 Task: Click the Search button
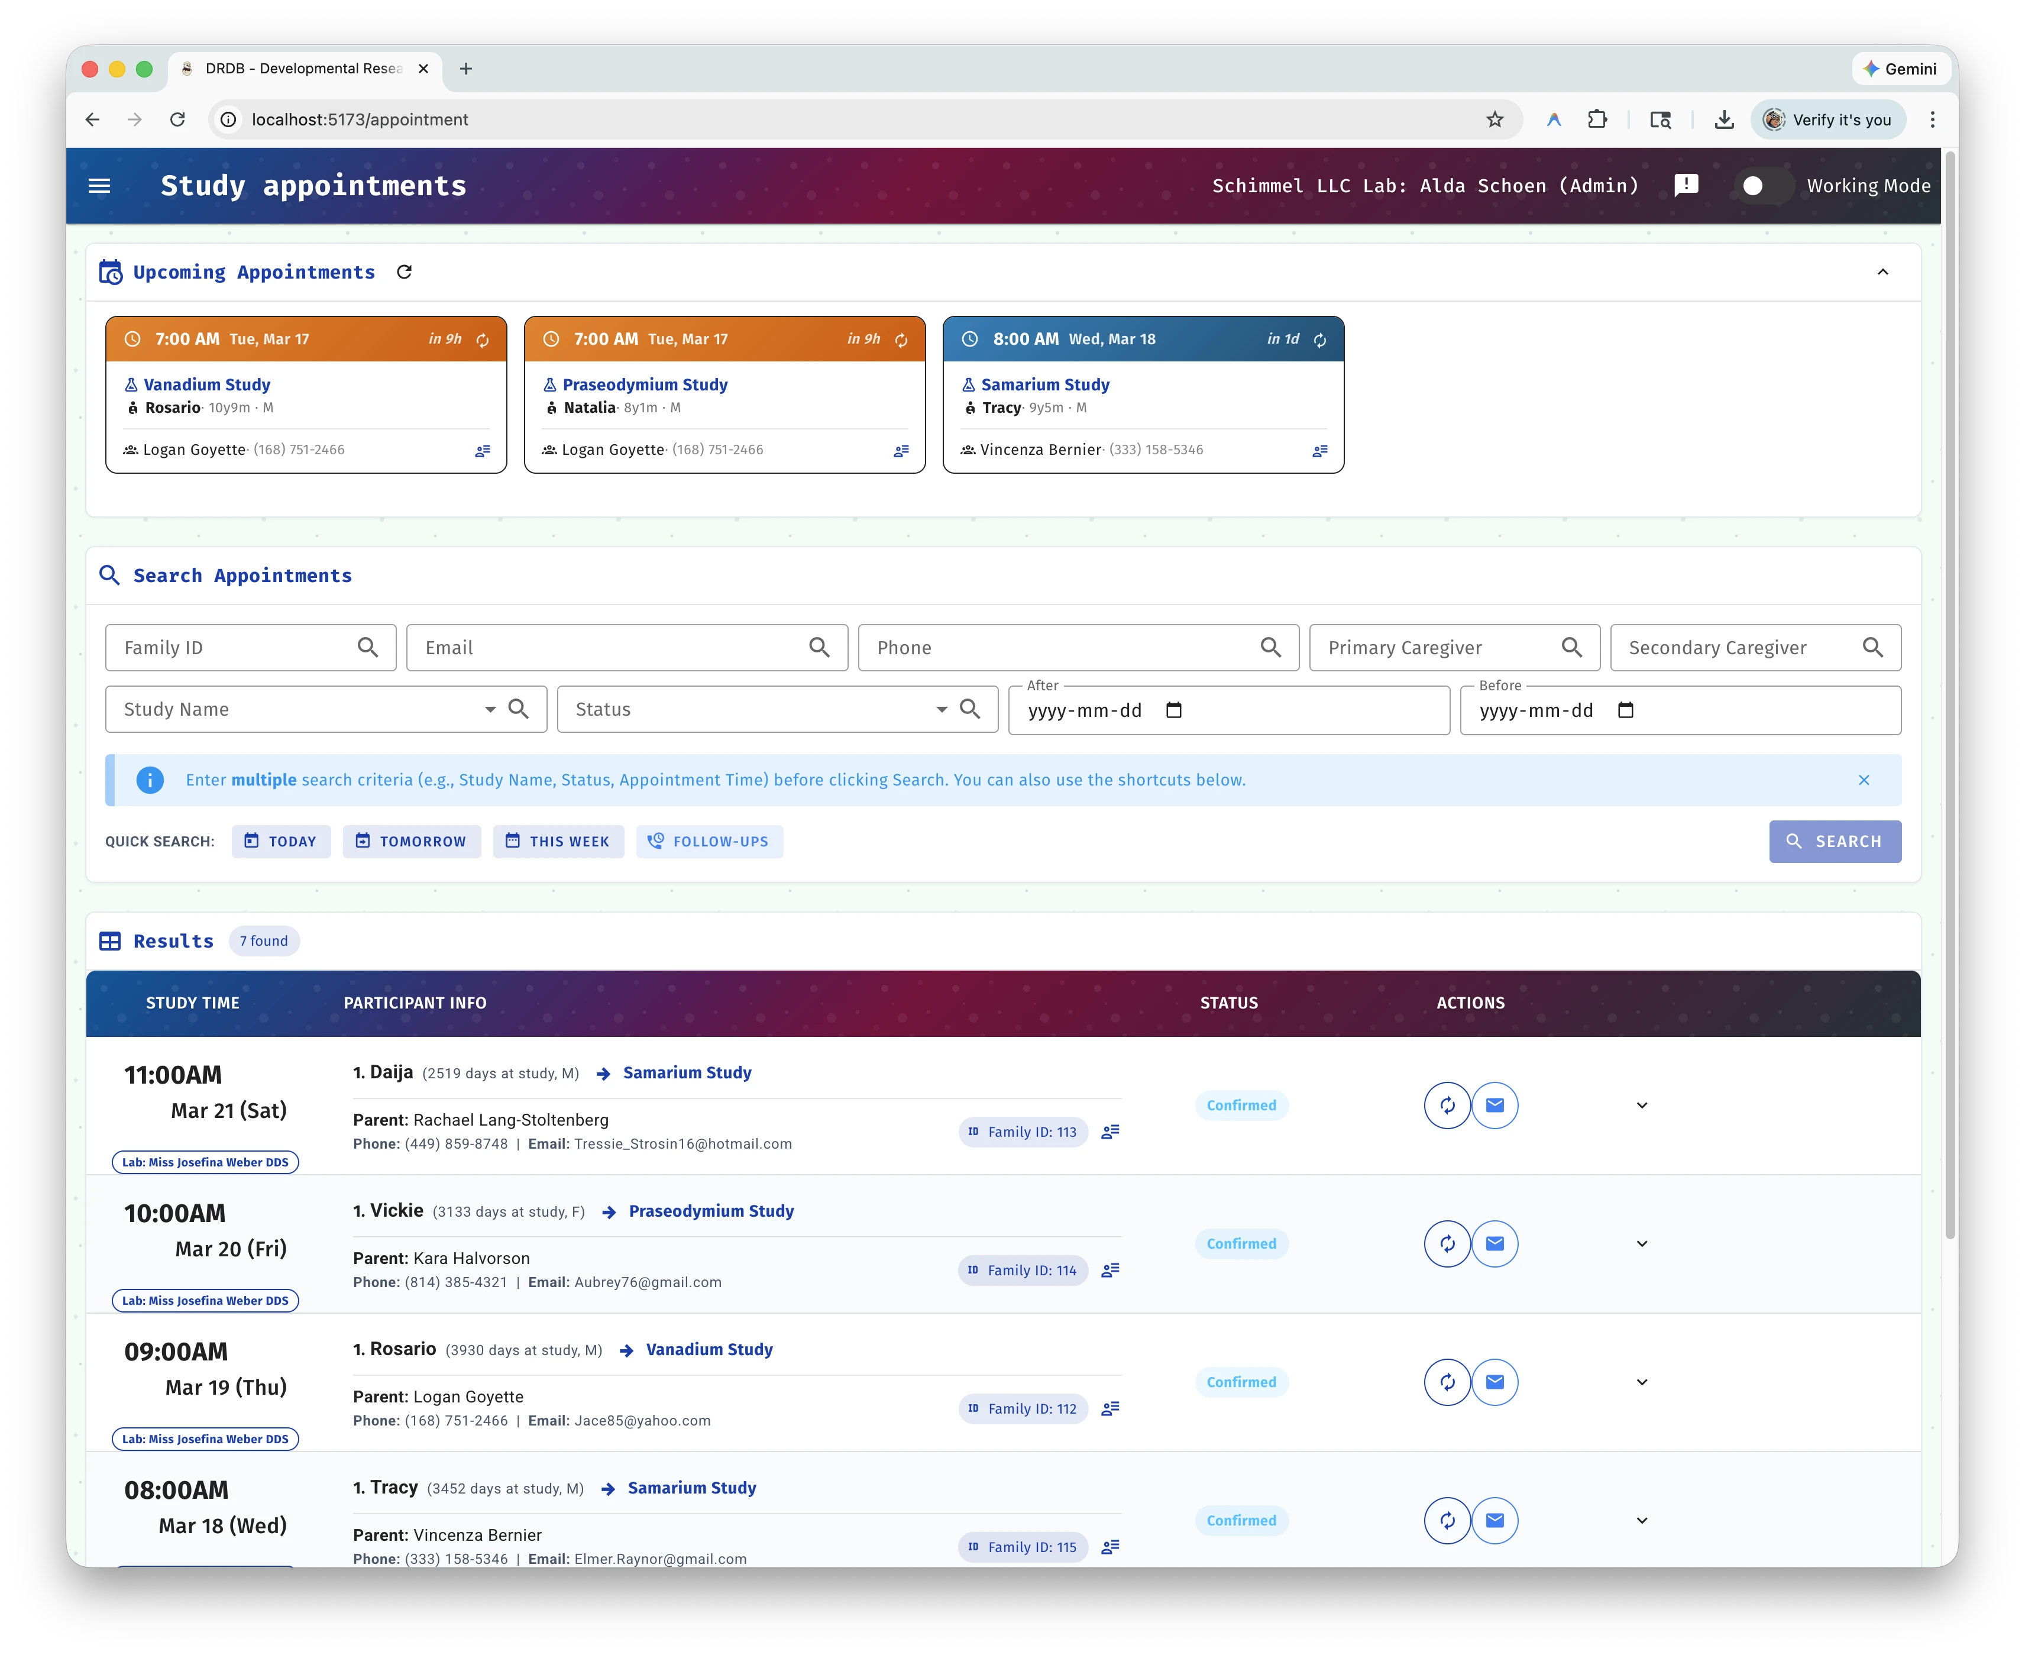pyautogui.click(x=1835, y=841)
